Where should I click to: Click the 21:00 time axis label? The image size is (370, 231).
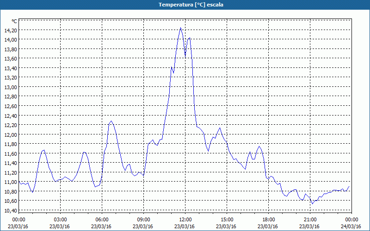tap(310, 220)
